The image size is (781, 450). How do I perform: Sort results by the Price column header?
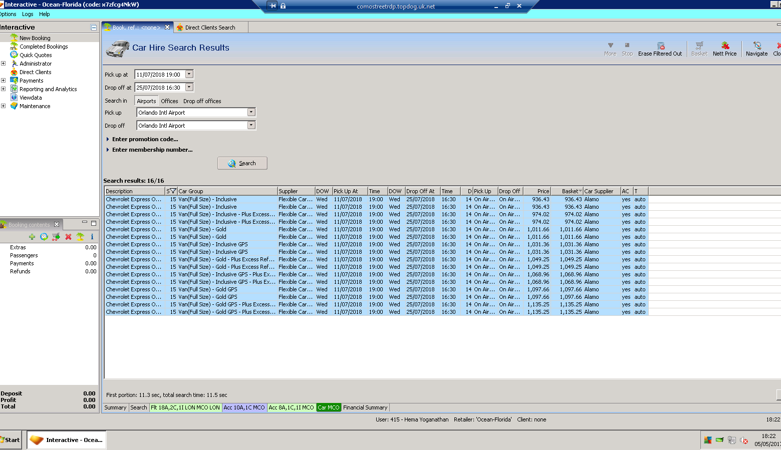click(537, 191)
